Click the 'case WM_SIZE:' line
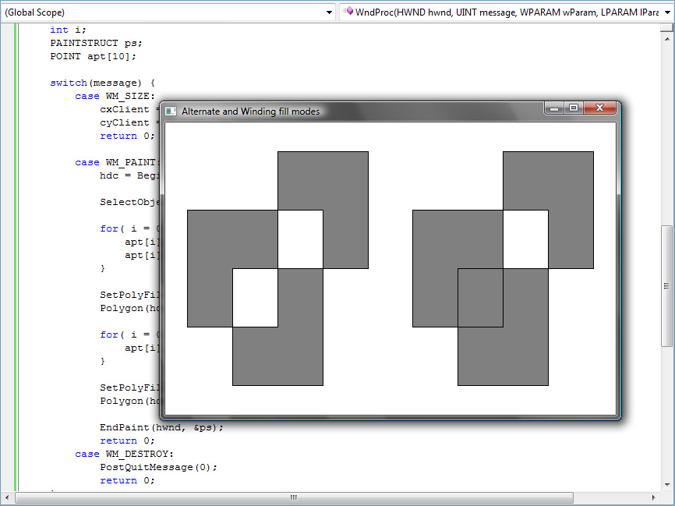 [115, 96]
